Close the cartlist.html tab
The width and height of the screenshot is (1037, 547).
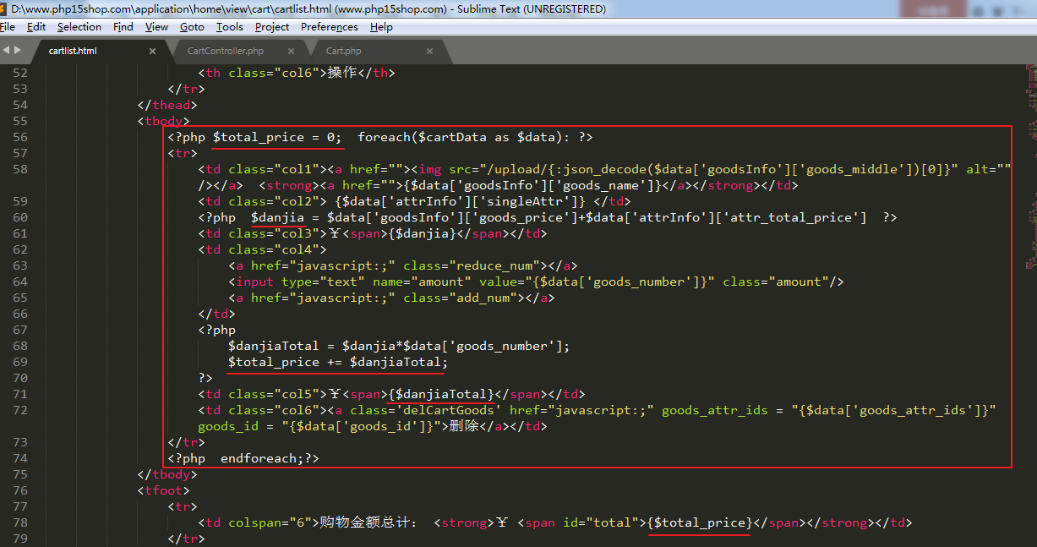pos(152,51)
